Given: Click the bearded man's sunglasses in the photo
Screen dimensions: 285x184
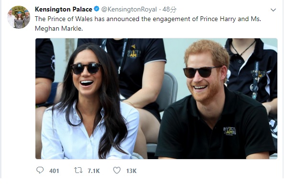Looking at the screenshot, I should (x=200, y=72).
